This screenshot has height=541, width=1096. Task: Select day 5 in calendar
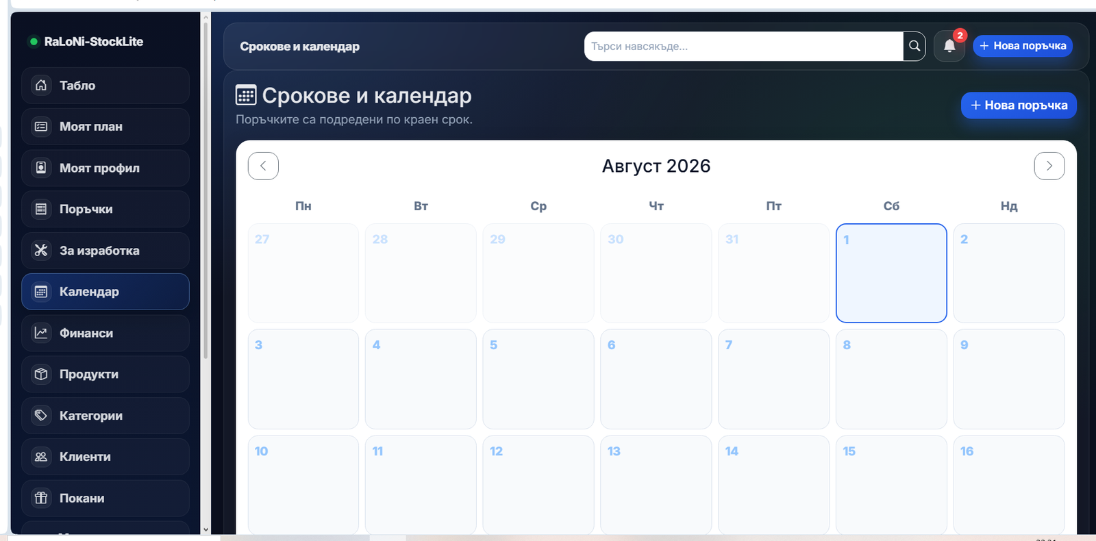538,379
